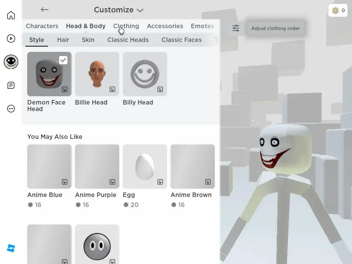Image resolution: width=352 pixels, height=264 pixels.
Task: Equip the Billie Head thumbnail
Action: [97, 74]
